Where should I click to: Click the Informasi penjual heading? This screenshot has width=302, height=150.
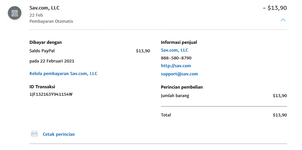[x=179, y=42]
